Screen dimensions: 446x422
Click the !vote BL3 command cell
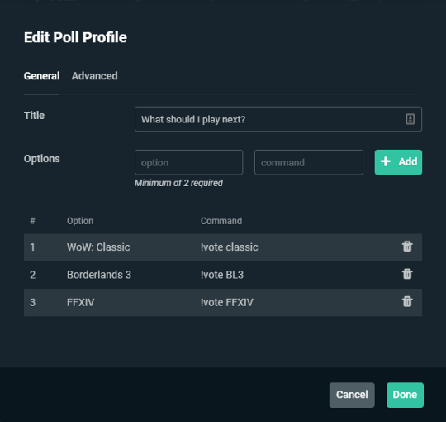[x=222, y=275]
